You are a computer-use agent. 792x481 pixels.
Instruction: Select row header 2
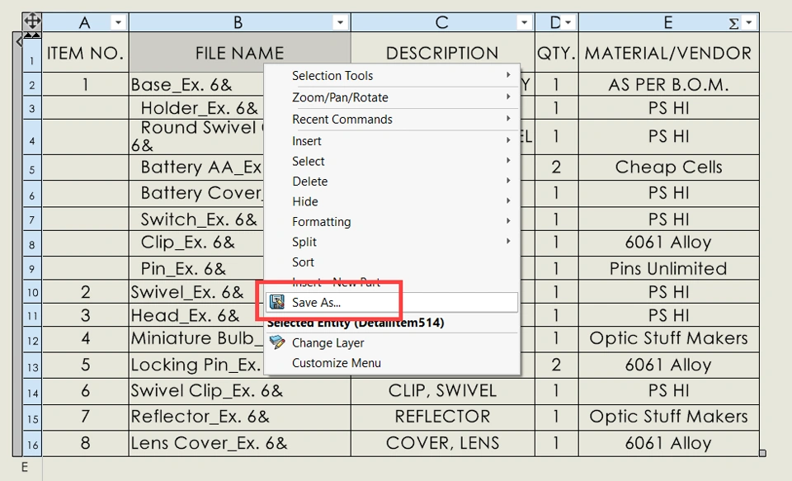click(x=32, y=84)
